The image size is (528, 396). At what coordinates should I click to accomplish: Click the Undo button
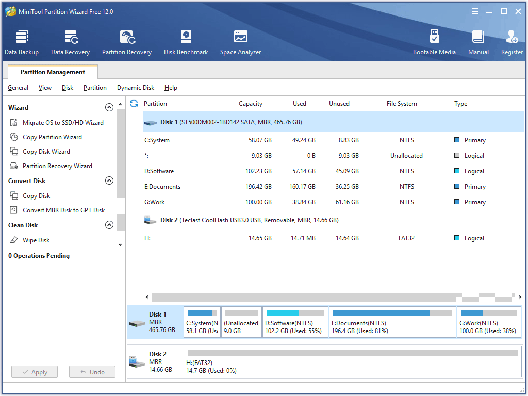pyautogui.click(x=92, y=372)
